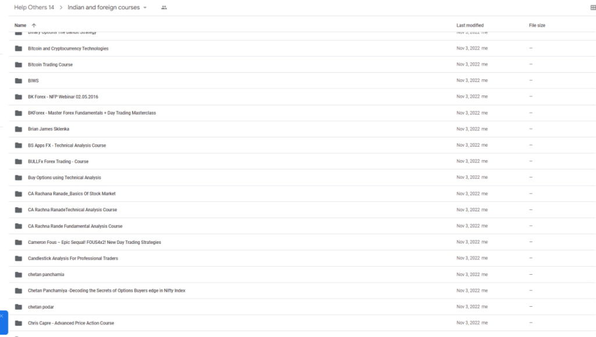Click modified date of Brian James Sklenka
The width and height of the screenshot is (596, 337).
click(468, 129)
